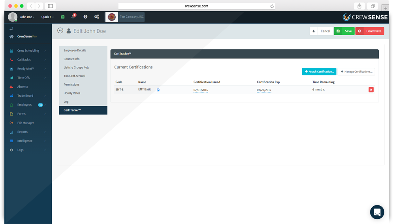Open the Quick + dropdown menu
Viewport: 393px width, 224px height.
tap(47, 17)
